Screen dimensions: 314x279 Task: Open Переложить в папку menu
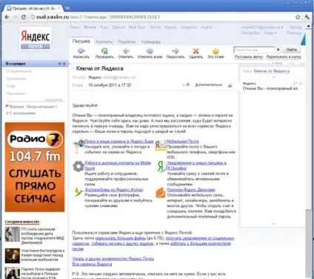click(x=284, y=57)
